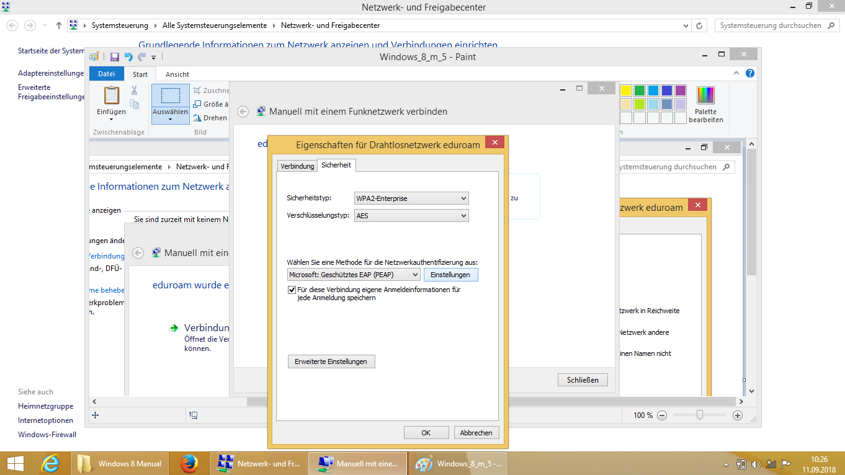This screenshot has width=845, height=475.
Task: Click the Paint help question mark icon
Action: pyautogui.click(x=749, y=73)
